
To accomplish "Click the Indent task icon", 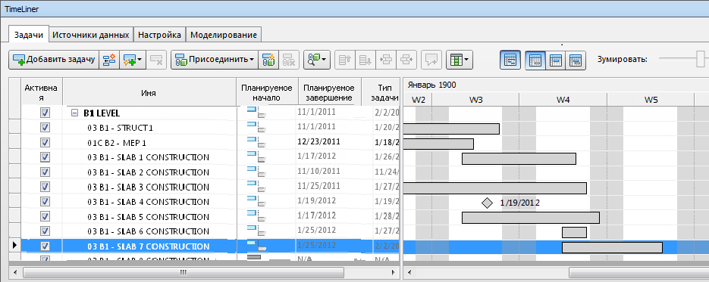I will pos(386,60).
